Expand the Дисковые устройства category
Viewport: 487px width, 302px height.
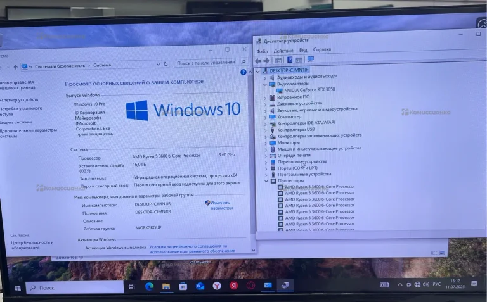[265, 104]
